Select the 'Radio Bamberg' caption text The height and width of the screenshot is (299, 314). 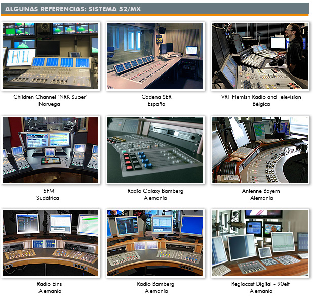click(155, 284)
